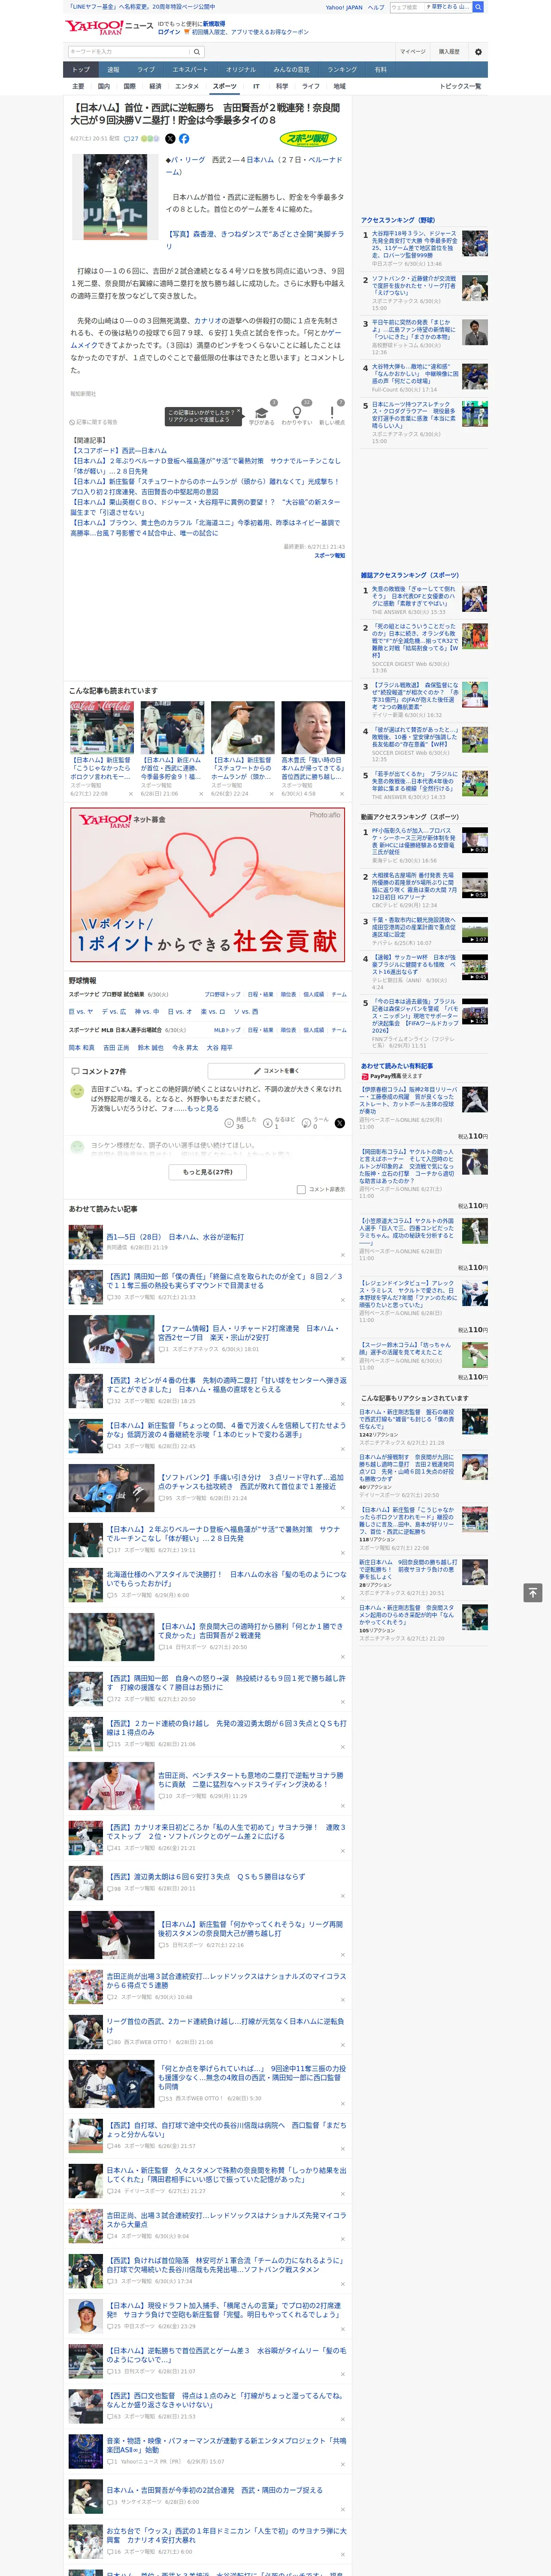
Task: Open the 岡本 和真 player link
Action: click(x=81, y=1048)
